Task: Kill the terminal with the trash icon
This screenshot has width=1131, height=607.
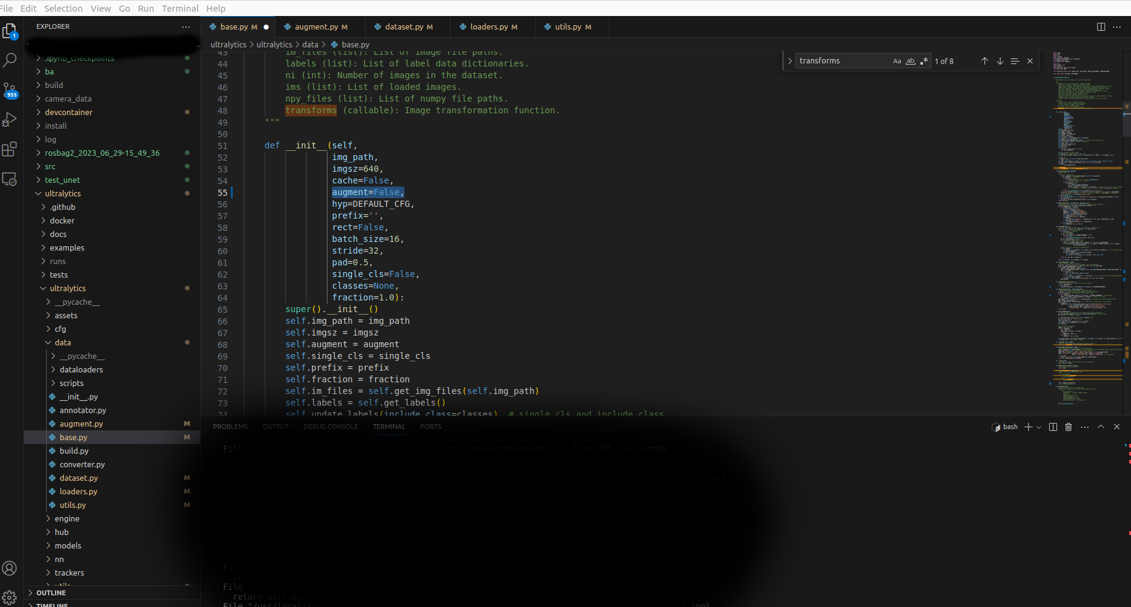Action: 1068,427
